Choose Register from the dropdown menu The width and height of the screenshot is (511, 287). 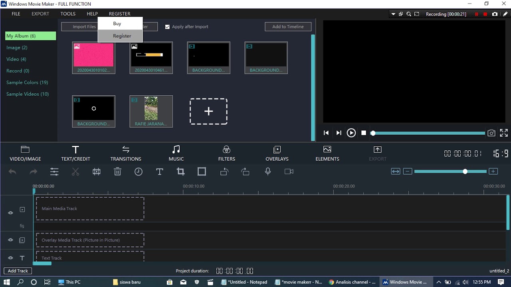coord(120,36)
